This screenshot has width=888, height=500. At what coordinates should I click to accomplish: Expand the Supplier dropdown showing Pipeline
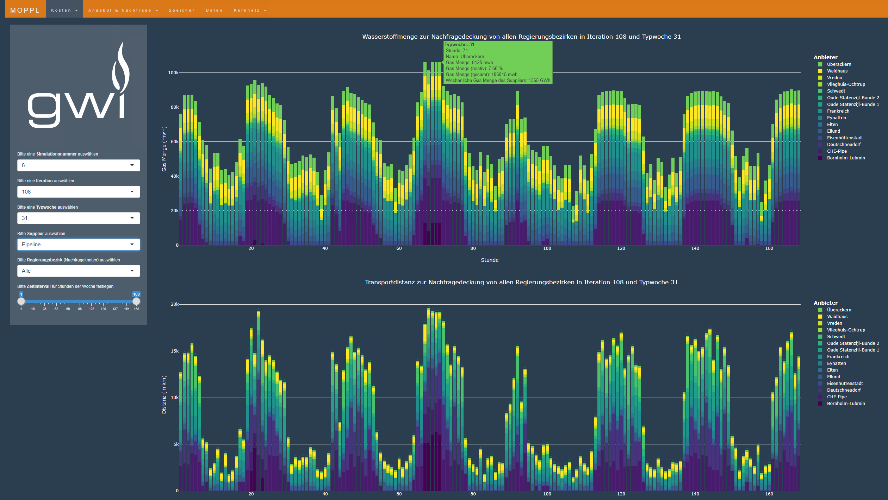(x=79, y=245)
